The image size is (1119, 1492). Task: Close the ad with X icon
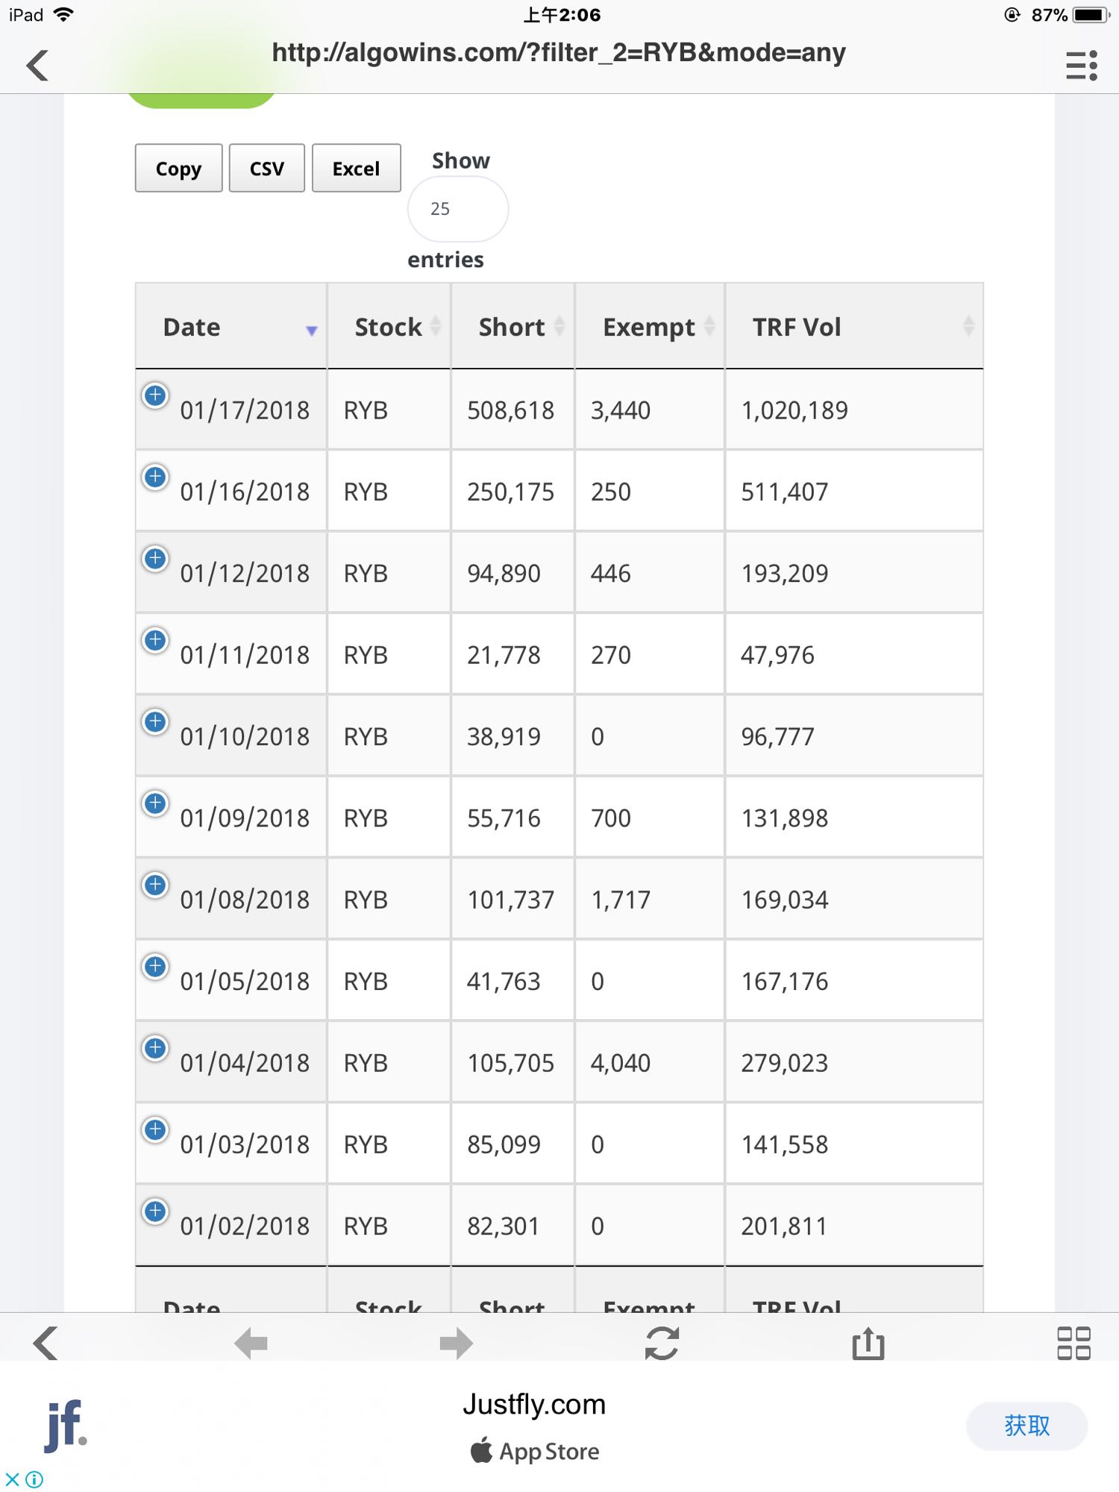[12, 1479]
